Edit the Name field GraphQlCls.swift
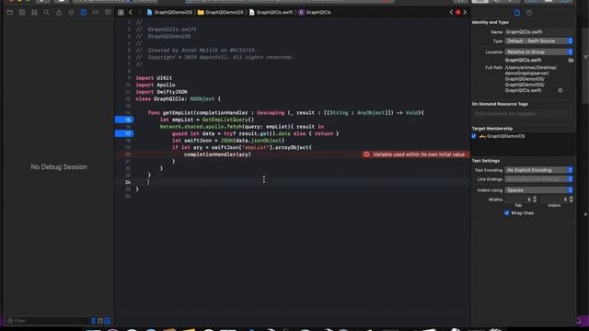589x331 pixels. [538, 32]
